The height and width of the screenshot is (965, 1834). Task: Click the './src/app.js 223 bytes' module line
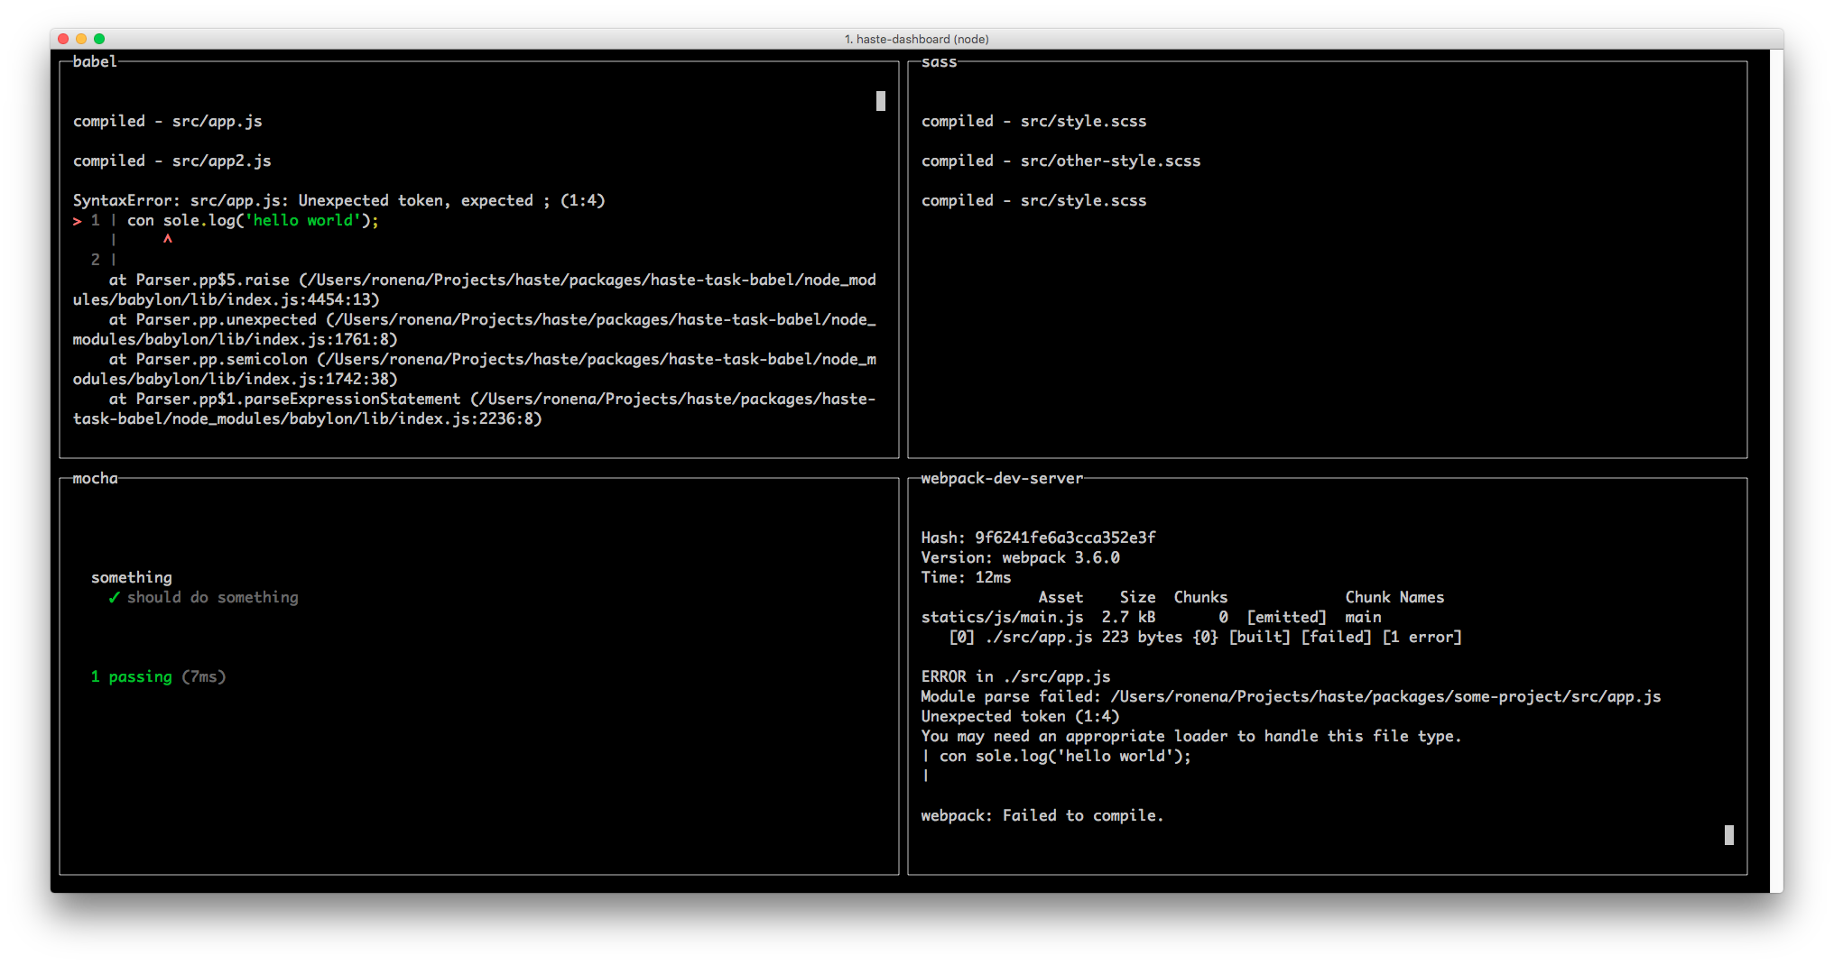pyautogui.click(x=1206, y=637)
